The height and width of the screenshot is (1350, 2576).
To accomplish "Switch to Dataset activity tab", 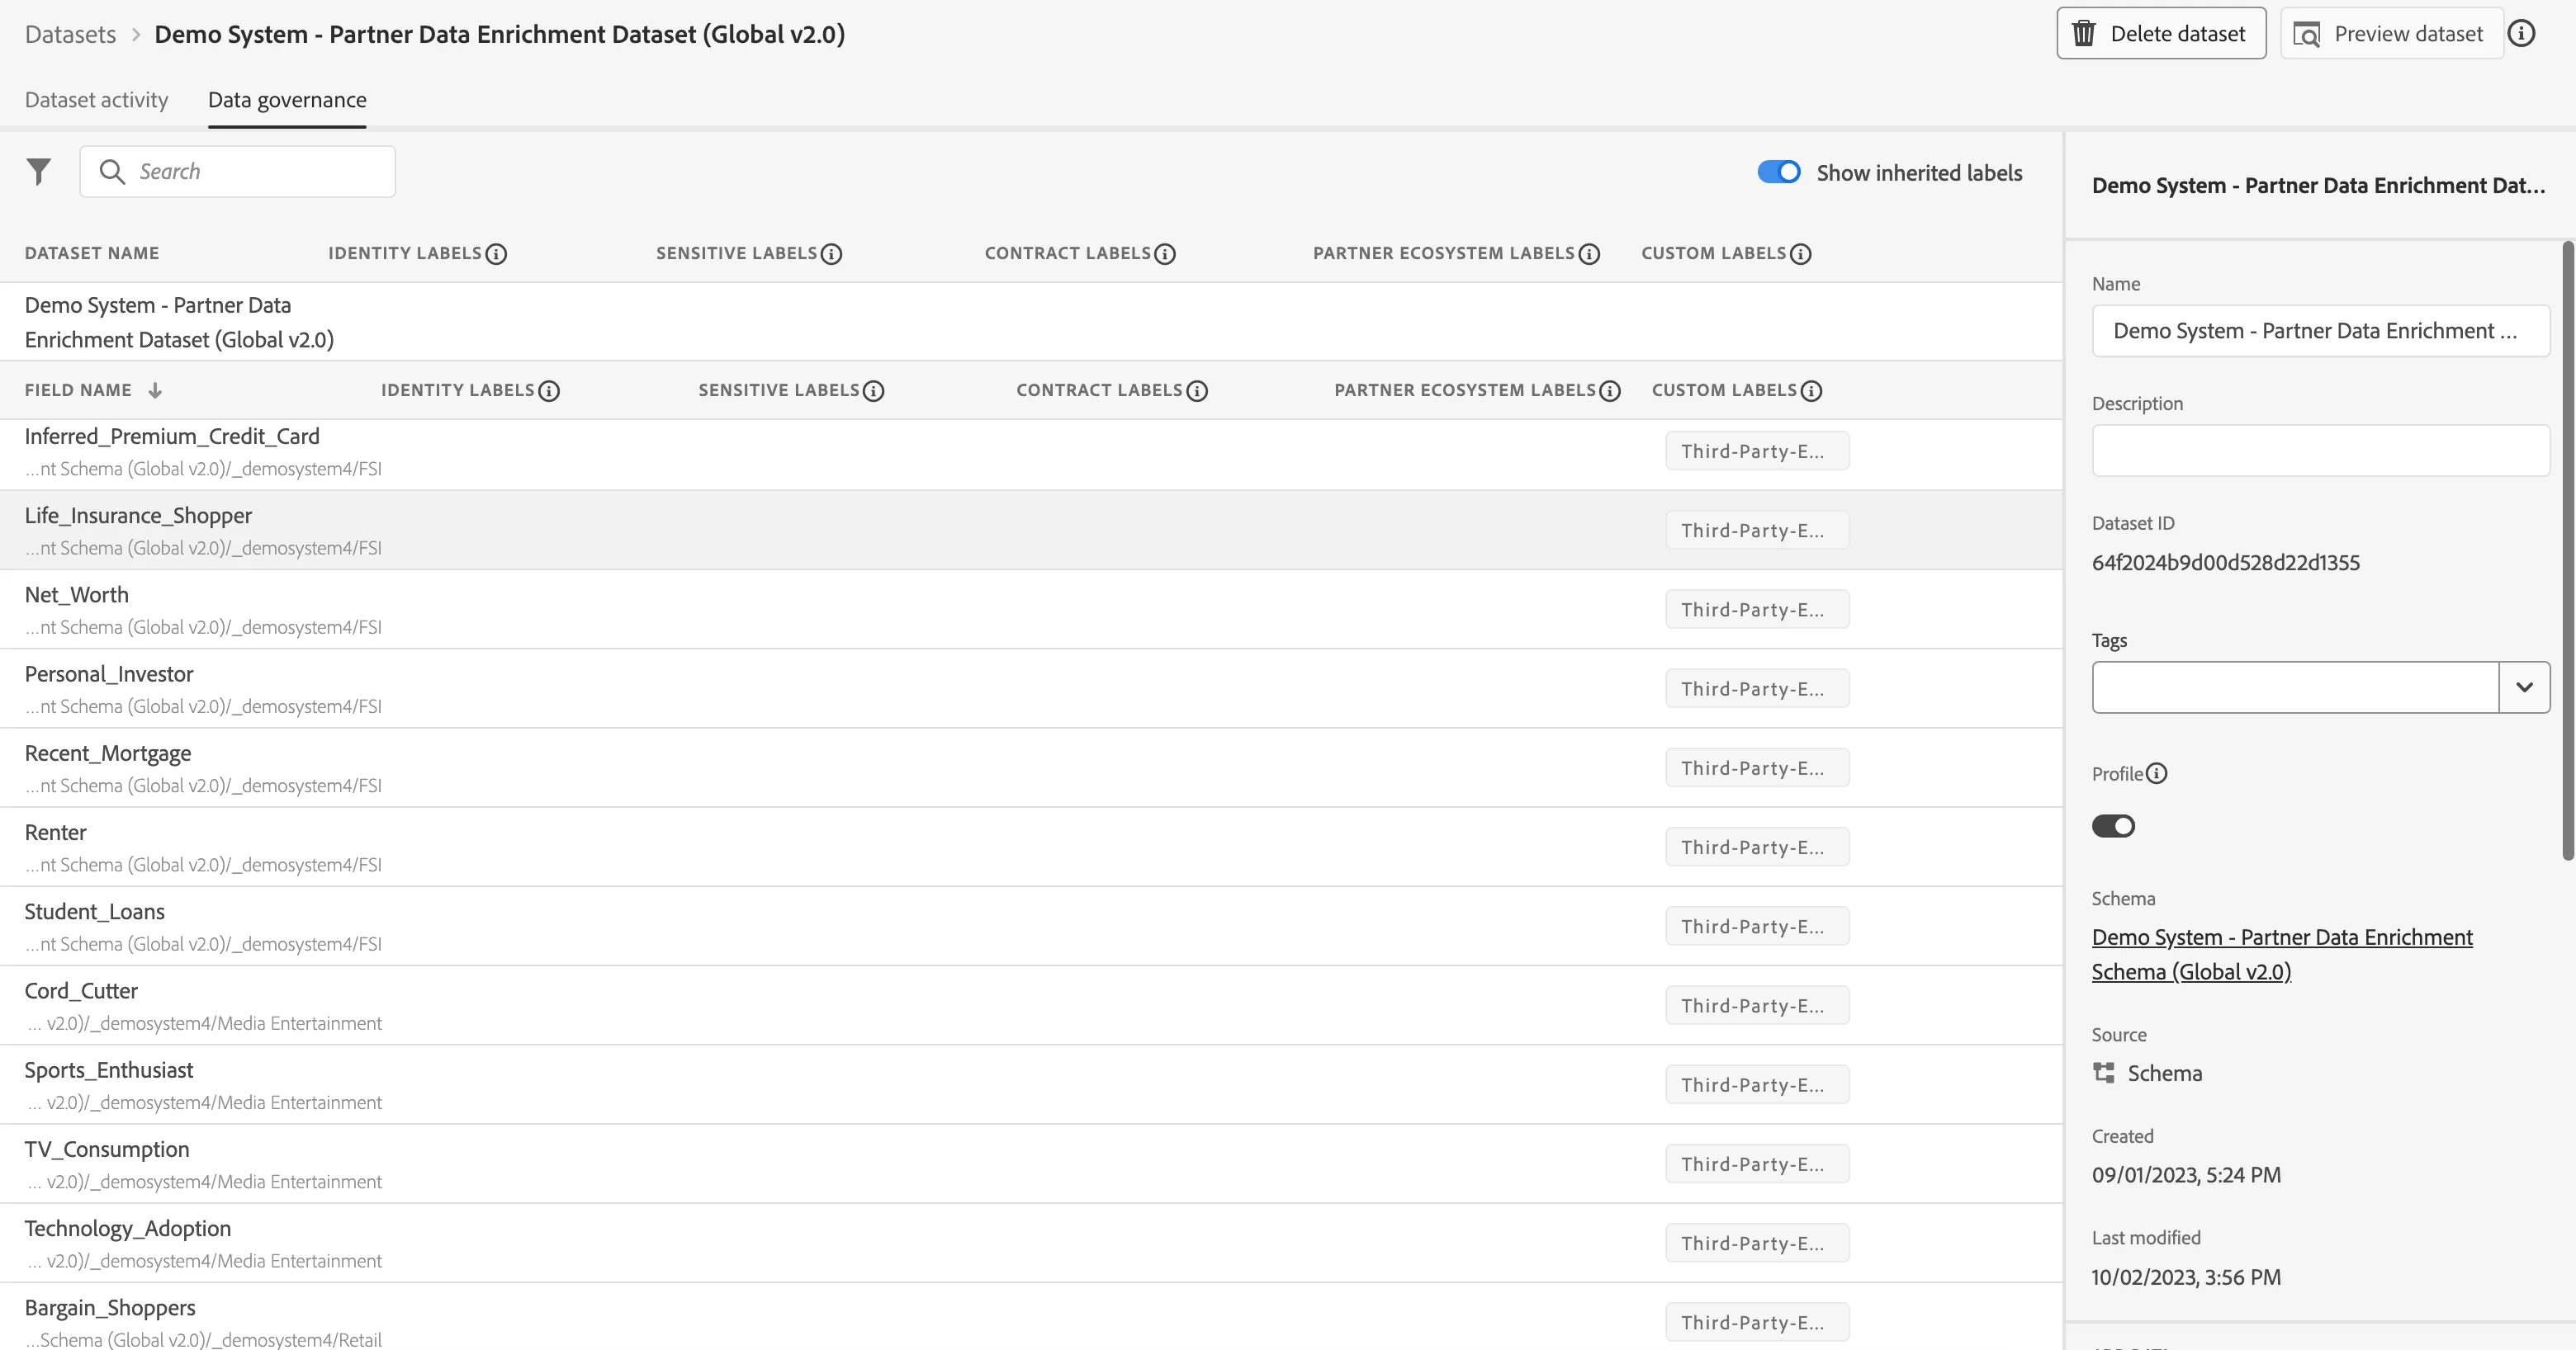I will pos(97,100).
